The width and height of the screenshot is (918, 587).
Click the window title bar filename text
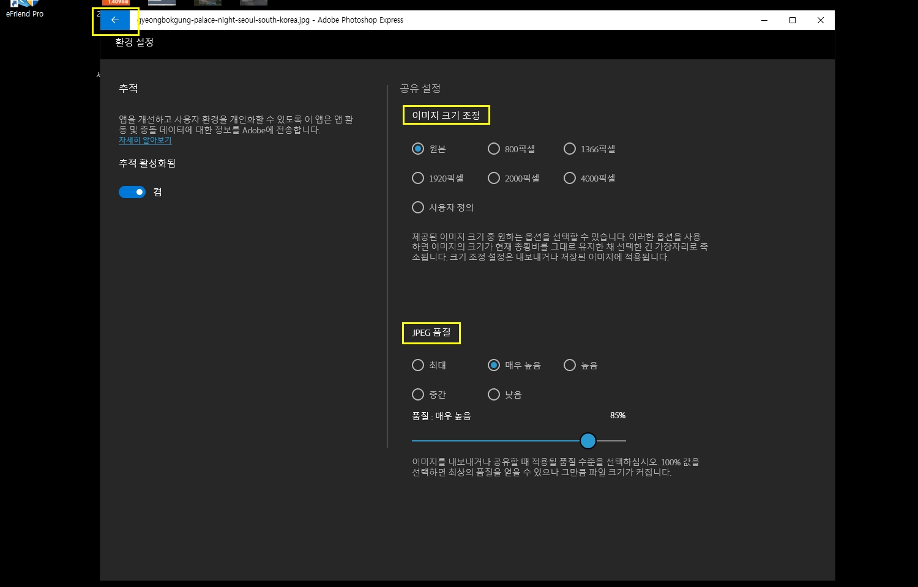pos(271,20)
